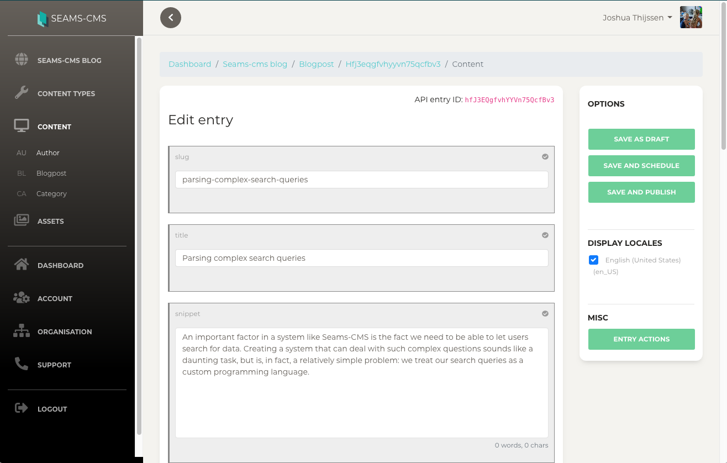The height and width of the screenshot is (463, 727).
Task: Click the Save and Schedule button
Action: [641, 166]
